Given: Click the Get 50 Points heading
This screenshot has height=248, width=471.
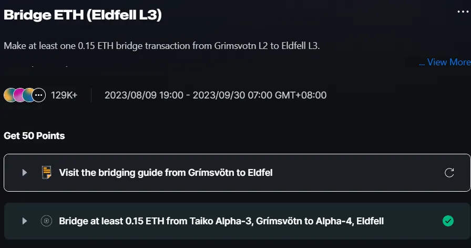Looking at the screenshot, I should [x=34, y=136].
